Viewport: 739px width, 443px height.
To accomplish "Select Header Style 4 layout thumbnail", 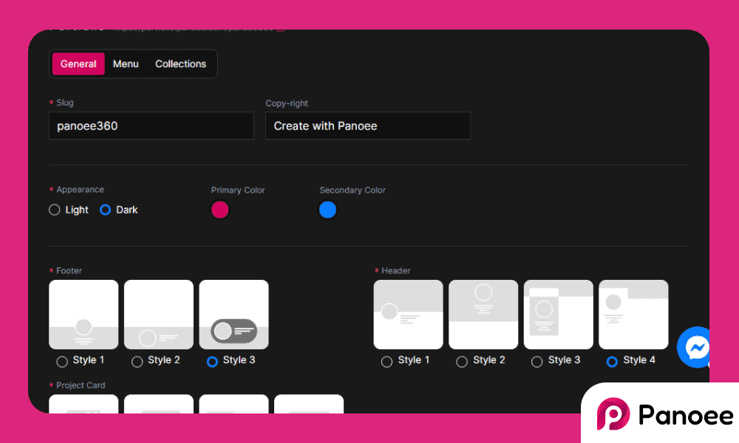I will (633, 315).
